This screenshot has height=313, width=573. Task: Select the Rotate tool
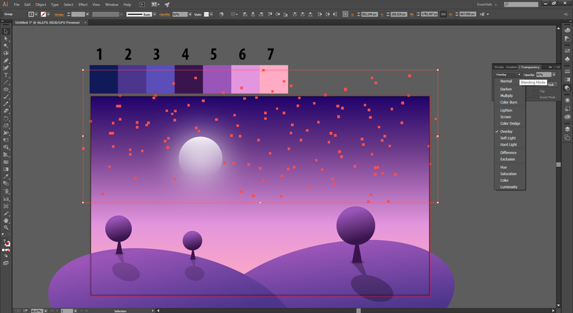5,118
